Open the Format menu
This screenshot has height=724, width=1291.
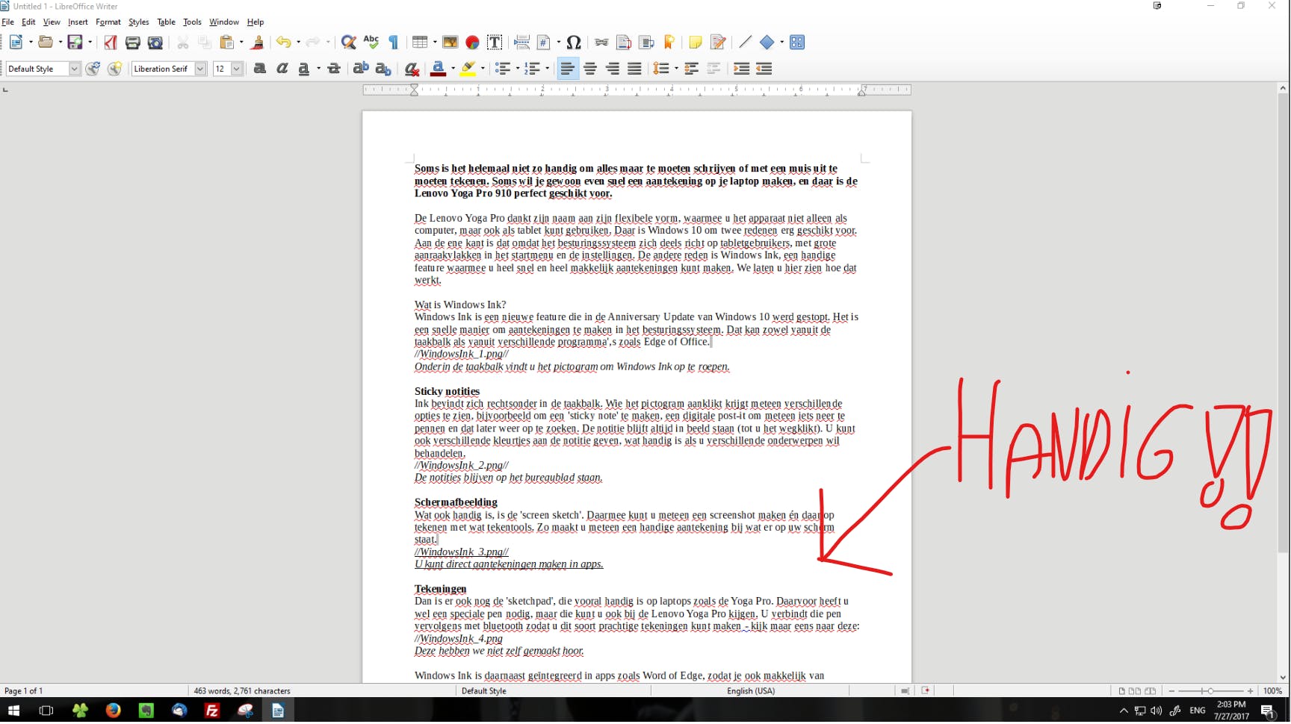click(x=108, y=22)
